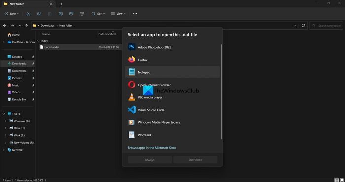Image resolution: width=345 pixels, height=182 pixels.
Task: Collapse the Today group
Action: 38,41
